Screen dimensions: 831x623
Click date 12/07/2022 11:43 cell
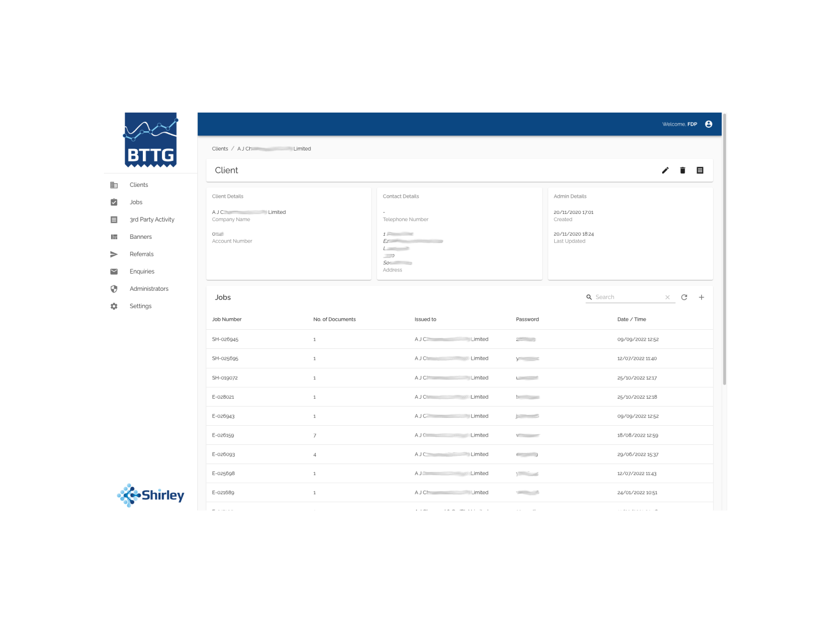(x=637, y=473)
